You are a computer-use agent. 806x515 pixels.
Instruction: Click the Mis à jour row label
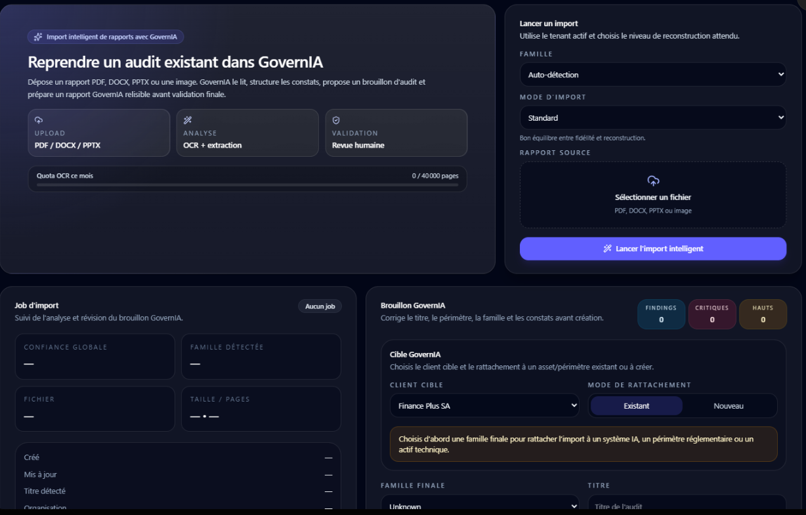41,474
